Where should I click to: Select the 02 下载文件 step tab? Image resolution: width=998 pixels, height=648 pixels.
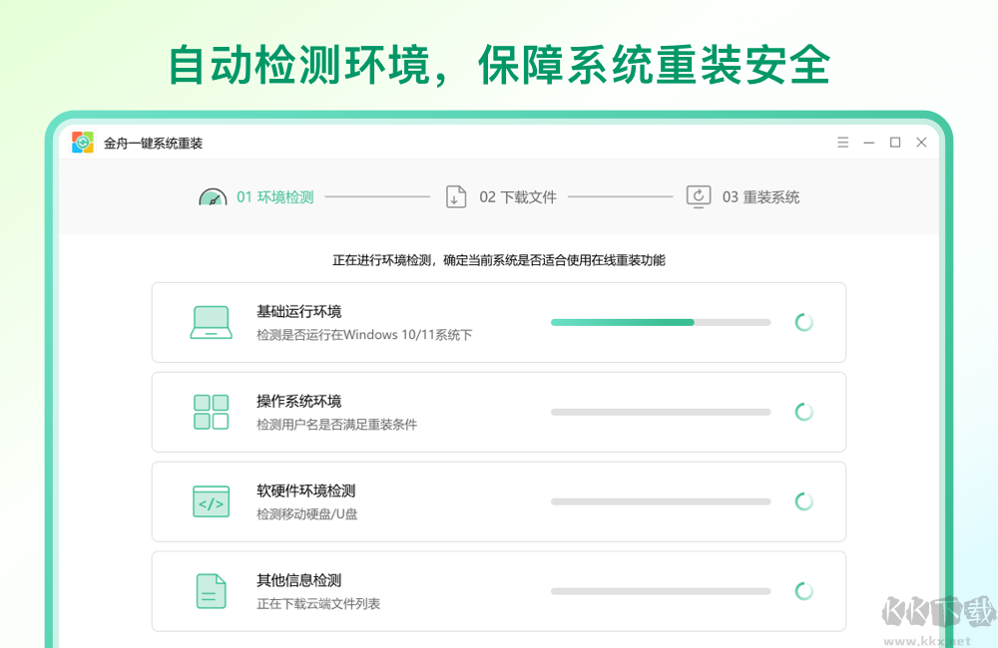click(x=517, y=197)
